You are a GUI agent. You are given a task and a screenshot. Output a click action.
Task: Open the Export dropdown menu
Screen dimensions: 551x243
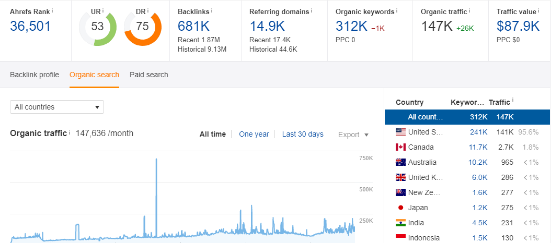click(x=353, y=135)
